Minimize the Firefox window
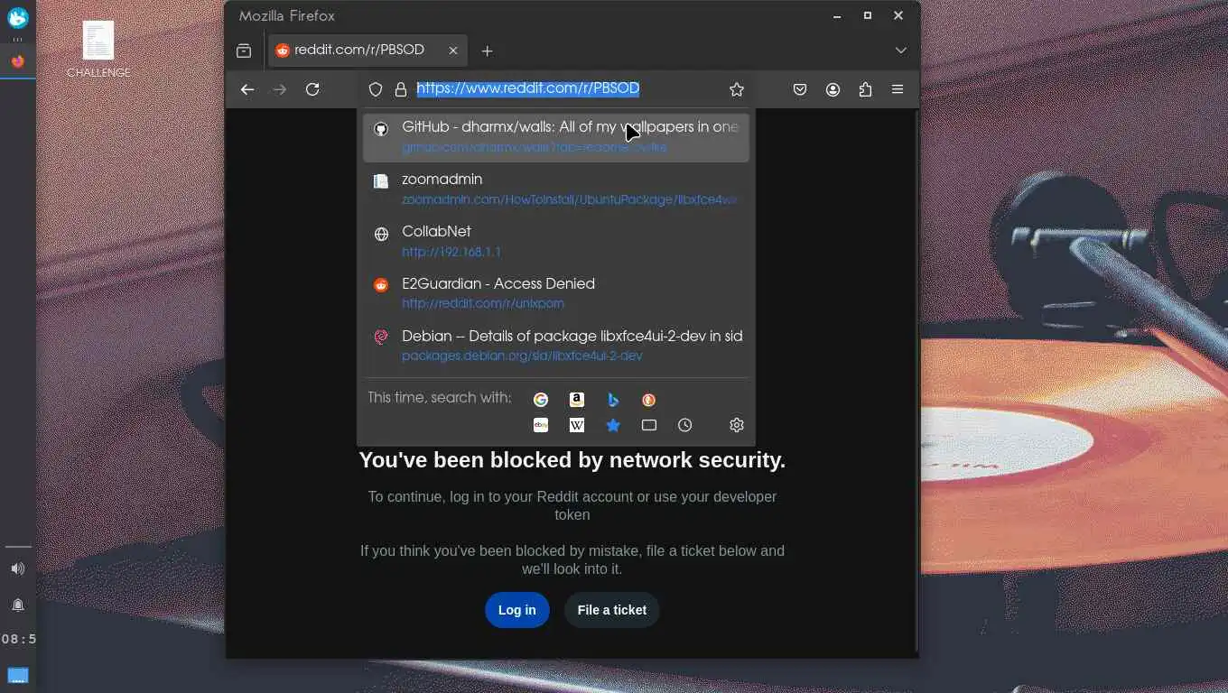 837,15
